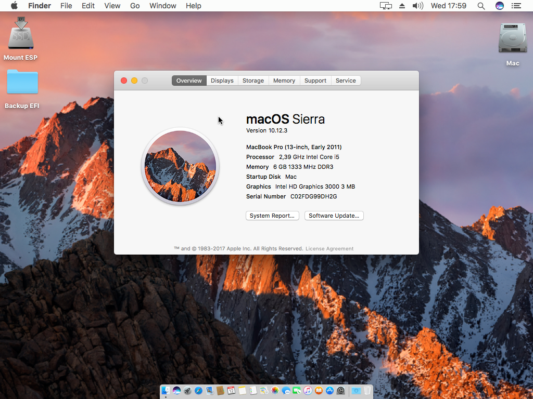Open the App Store in Dock
Image resolution: width=533 pixels, height=399 pixels.
pos(329,391)
